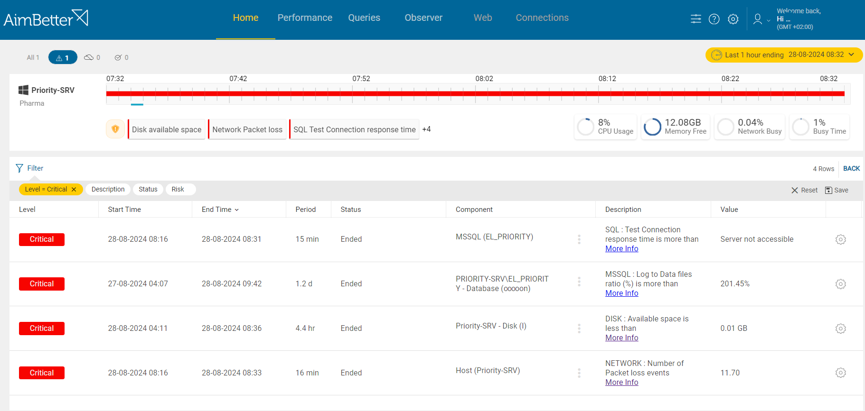Sort by the Start Time column header
Screen dimensions: 865x411
124,210
